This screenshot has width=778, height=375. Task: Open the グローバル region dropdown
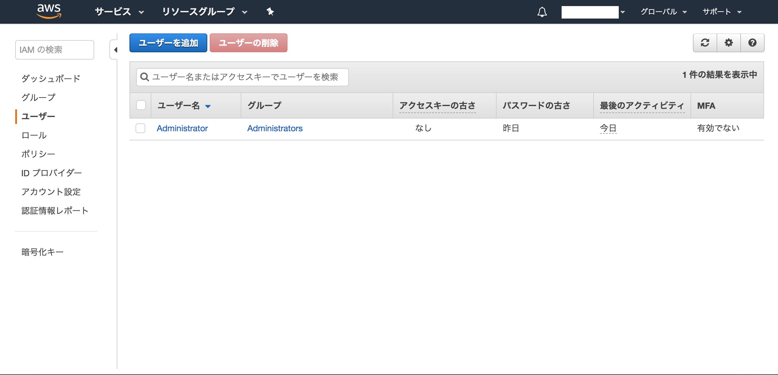tap(663, 12)
